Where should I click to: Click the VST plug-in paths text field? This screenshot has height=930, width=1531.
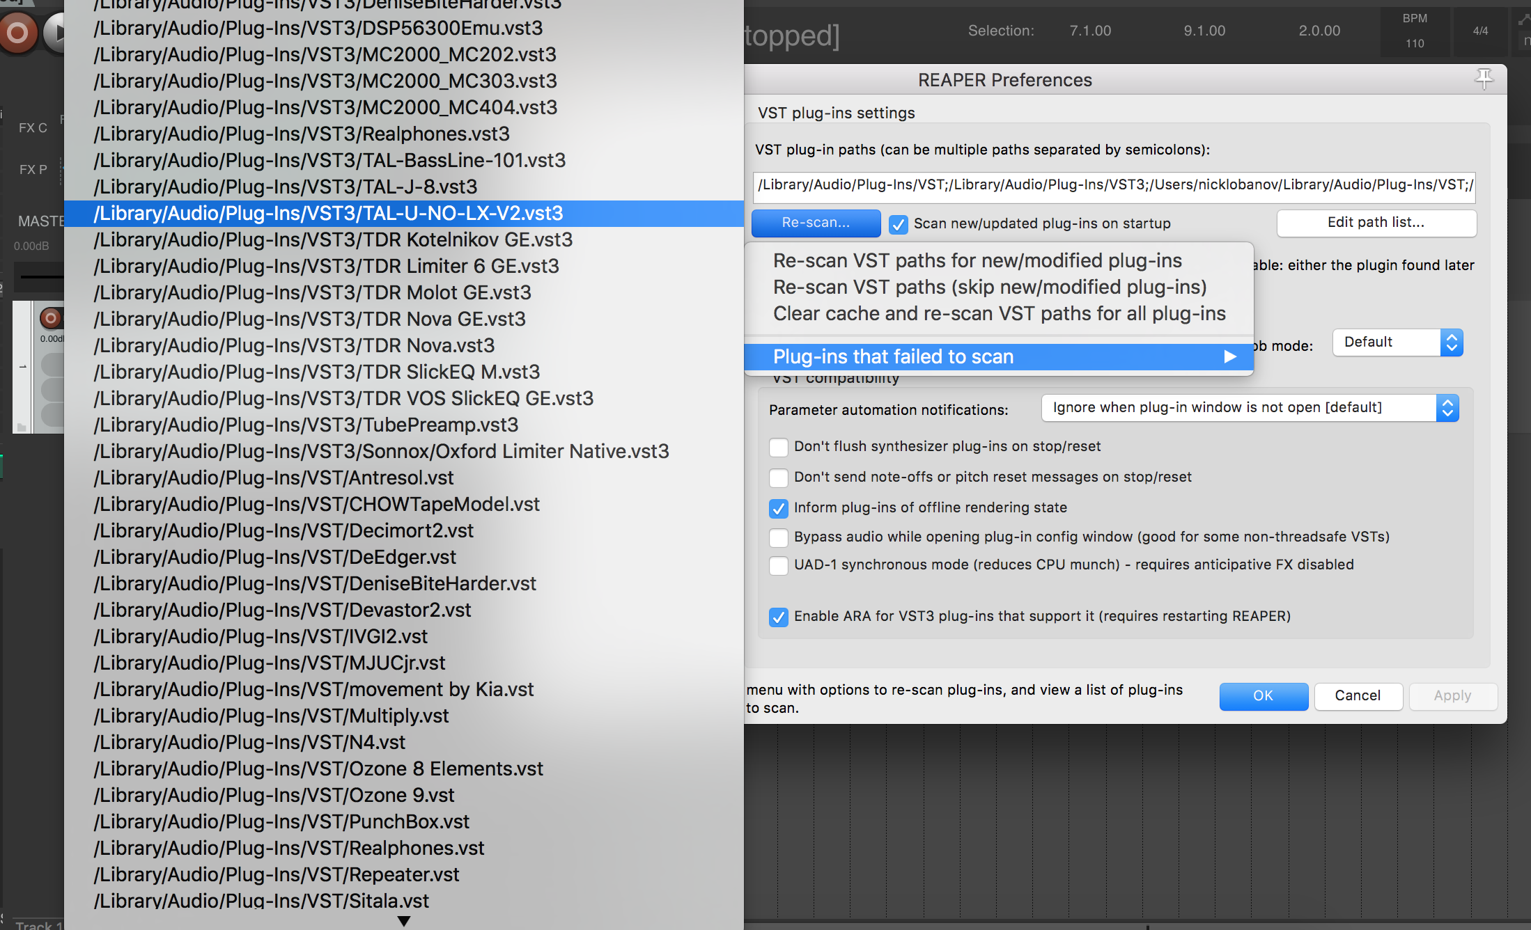[x=1113, y=185]
